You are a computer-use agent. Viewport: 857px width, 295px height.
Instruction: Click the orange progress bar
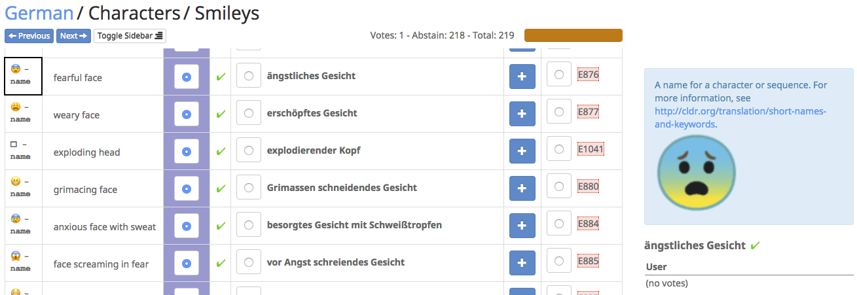(573, 35)
